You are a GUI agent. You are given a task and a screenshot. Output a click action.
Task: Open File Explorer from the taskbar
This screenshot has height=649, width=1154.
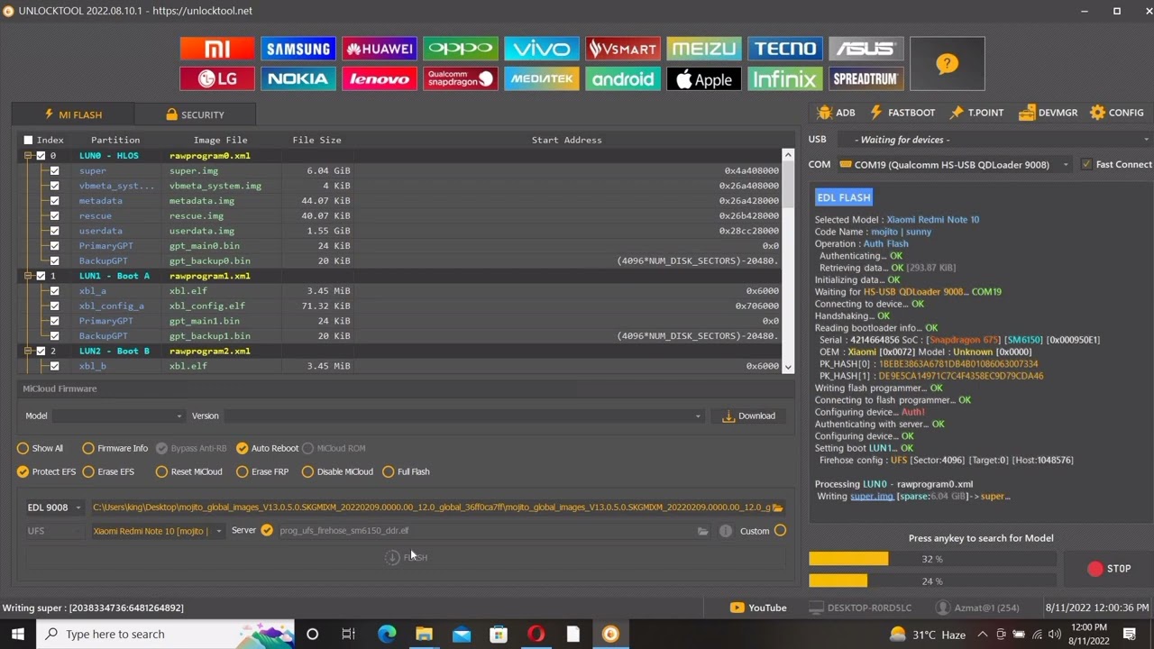[x=424, y=634]
